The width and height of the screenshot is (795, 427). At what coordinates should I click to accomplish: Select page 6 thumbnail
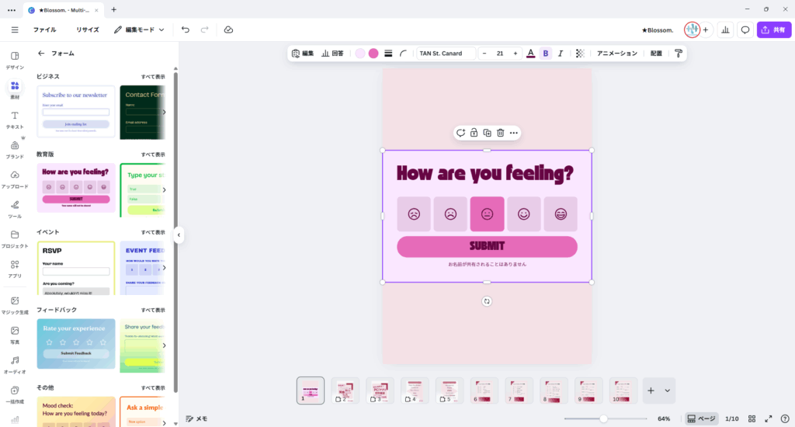(484, 391)
